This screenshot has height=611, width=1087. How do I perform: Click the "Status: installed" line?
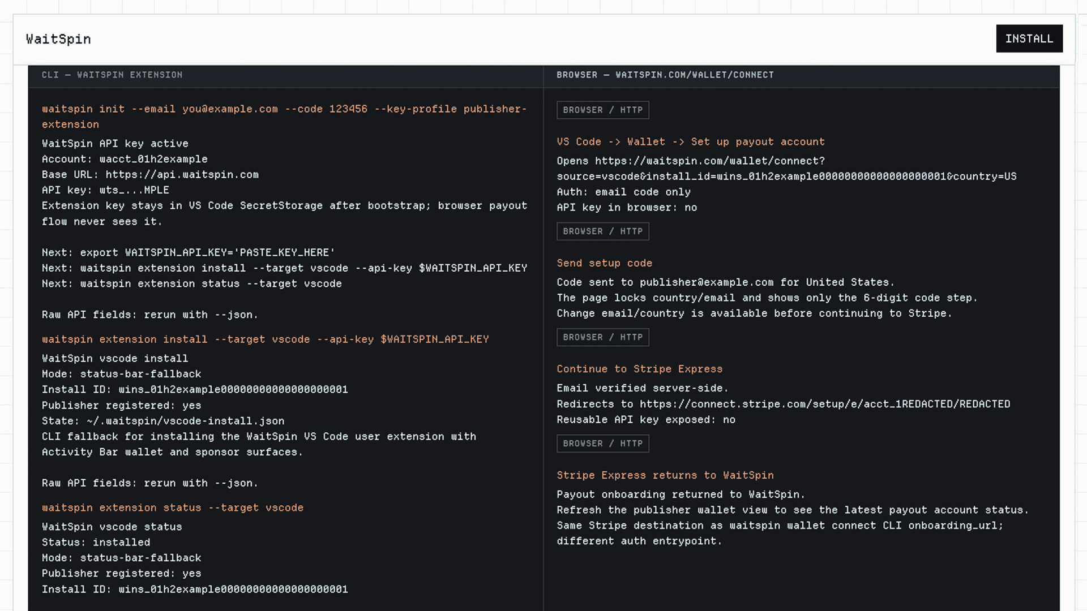(x=96, y=543)
